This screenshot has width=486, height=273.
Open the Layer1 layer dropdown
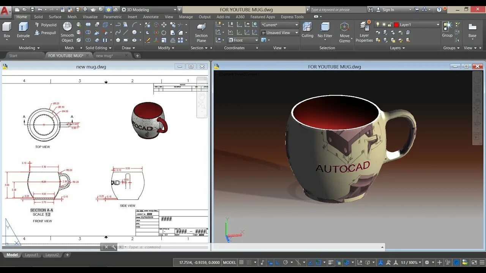pos(407,25)
